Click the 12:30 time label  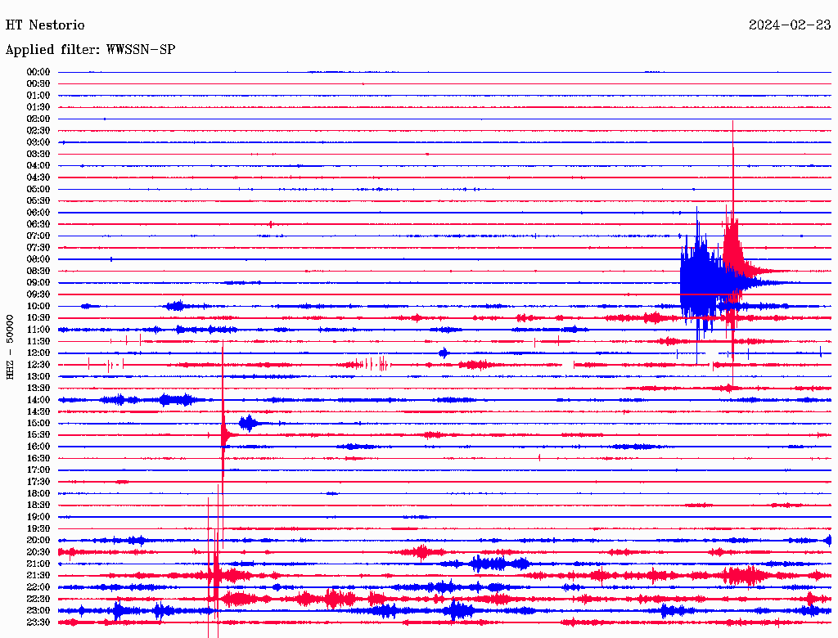click(38, 365)
